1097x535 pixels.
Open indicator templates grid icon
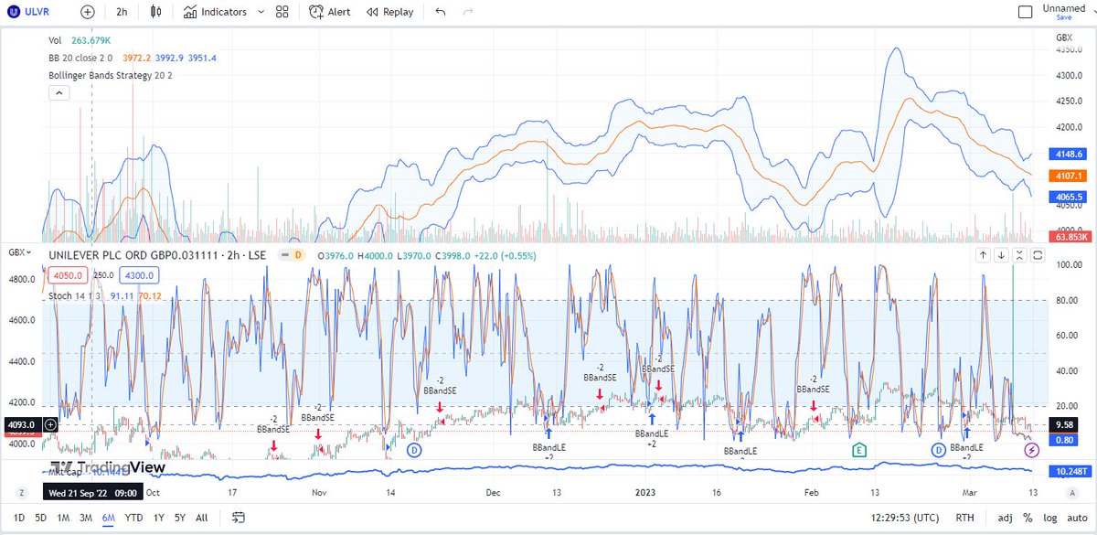282,12
